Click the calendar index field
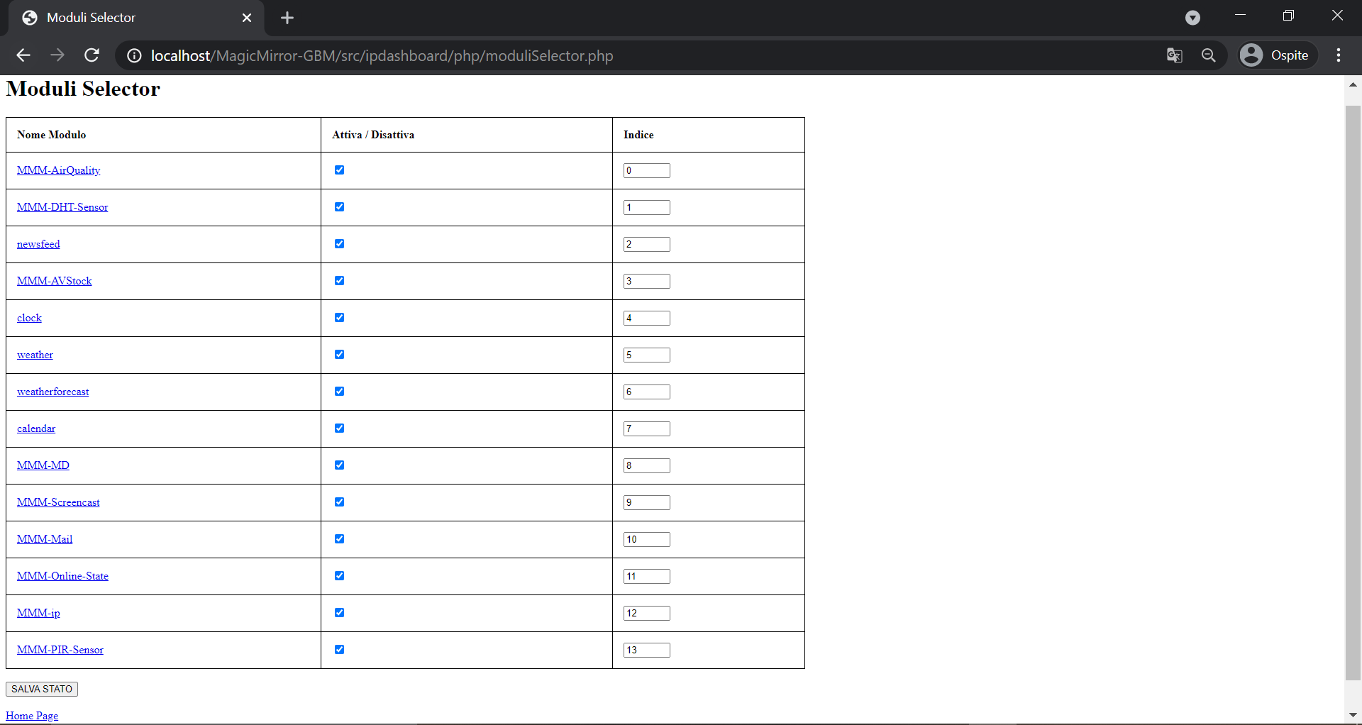 (647, 428)
